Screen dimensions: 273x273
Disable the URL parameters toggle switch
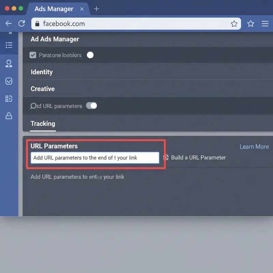pyautogui.click(x=91, y=106)
